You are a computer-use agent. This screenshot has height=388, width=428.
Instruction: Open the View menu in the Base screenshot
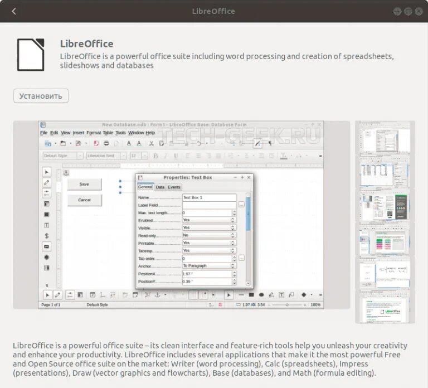tap(66, 133)
